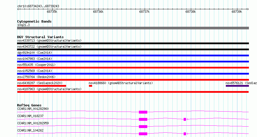Click the black bar under nsv4339713

[133, 43]
